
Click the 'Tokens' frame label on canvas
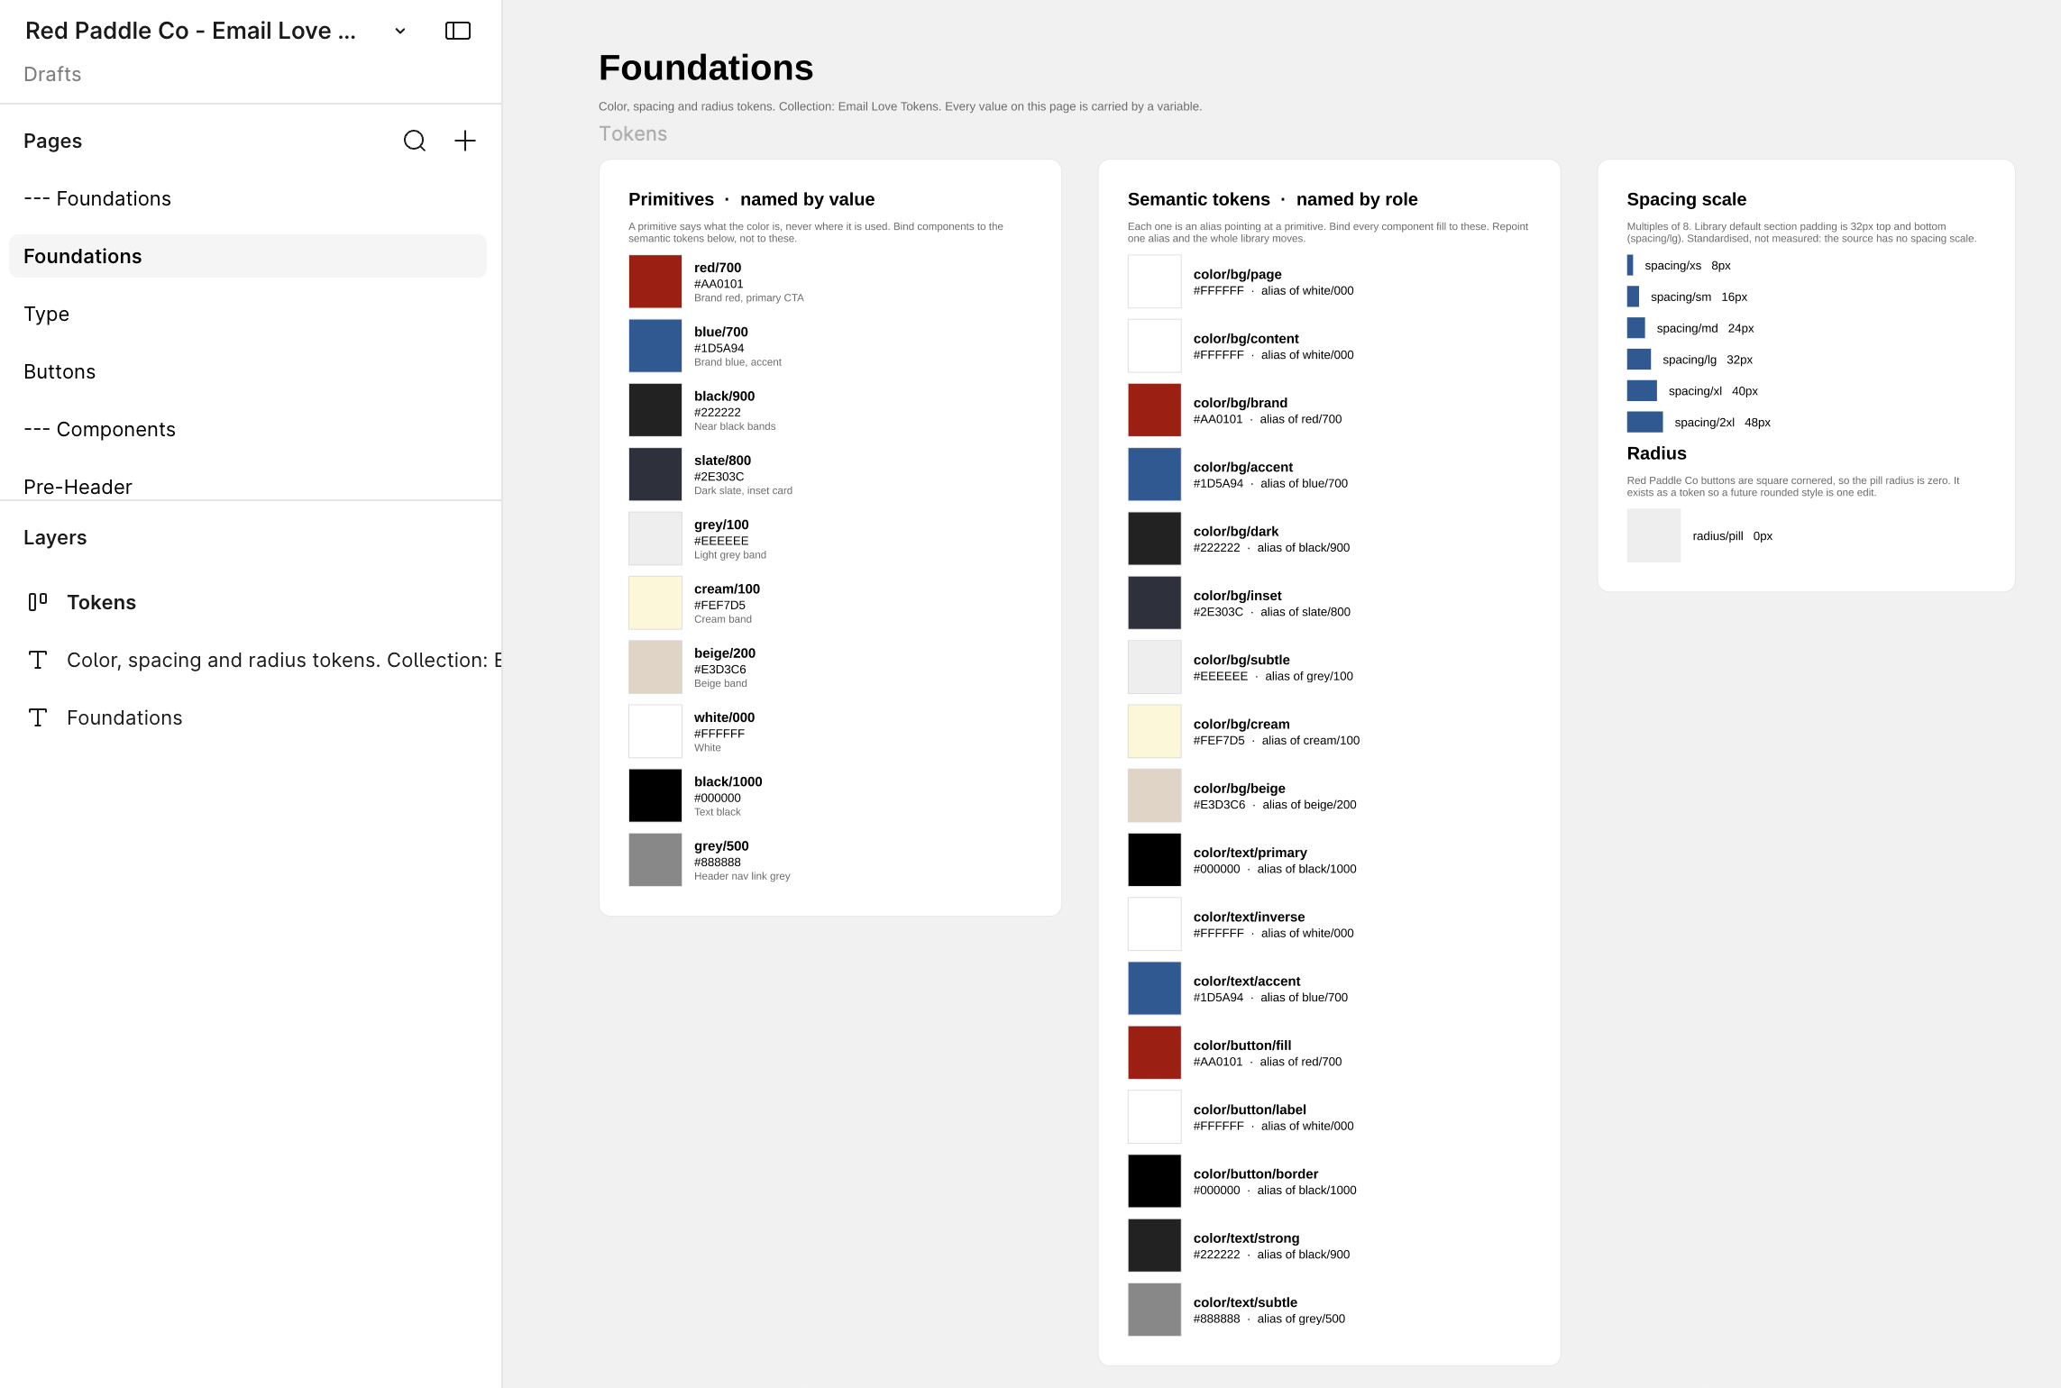633,133
